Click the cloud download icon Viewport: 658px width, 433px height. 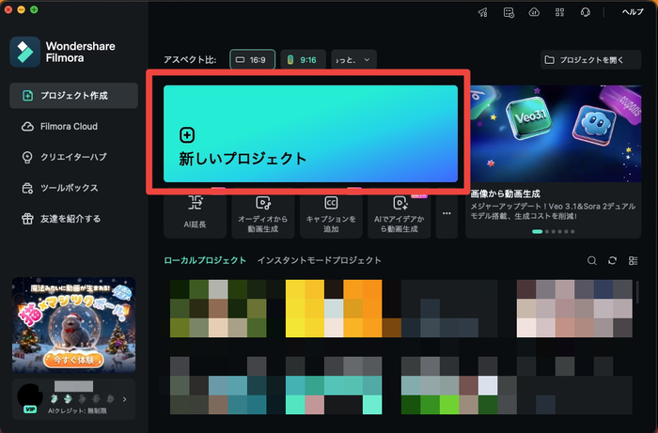click(534, 12)
